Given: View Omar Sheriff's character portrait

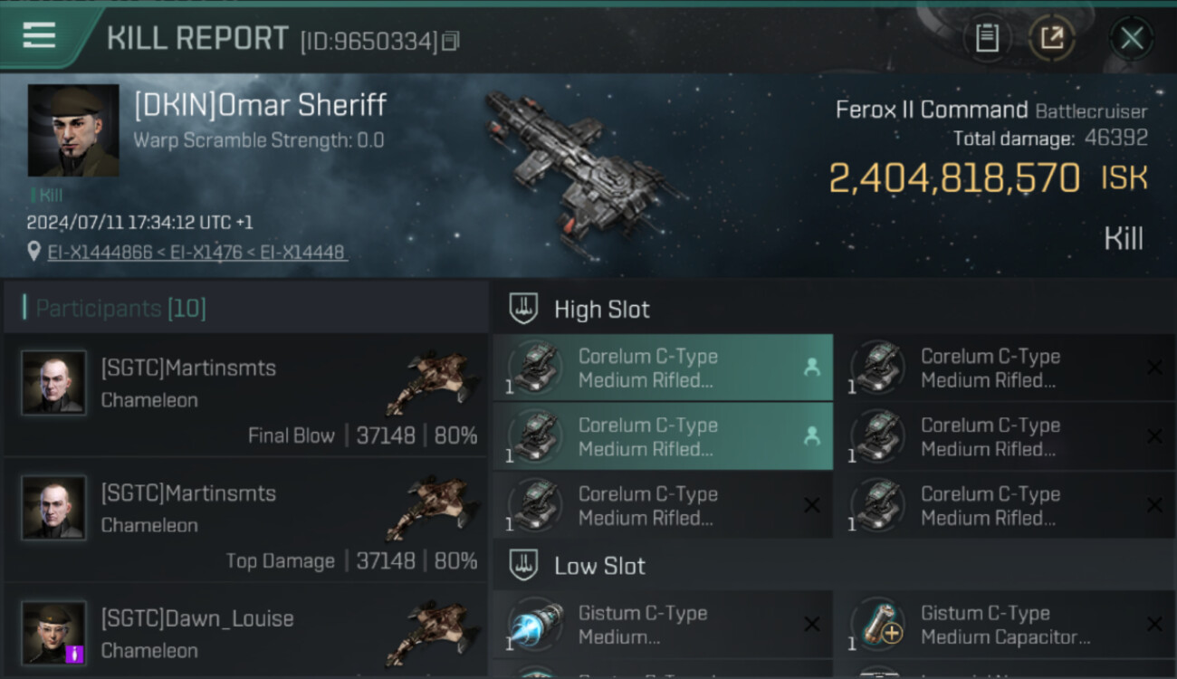Looking at the screenshot, I should point(73,130).
